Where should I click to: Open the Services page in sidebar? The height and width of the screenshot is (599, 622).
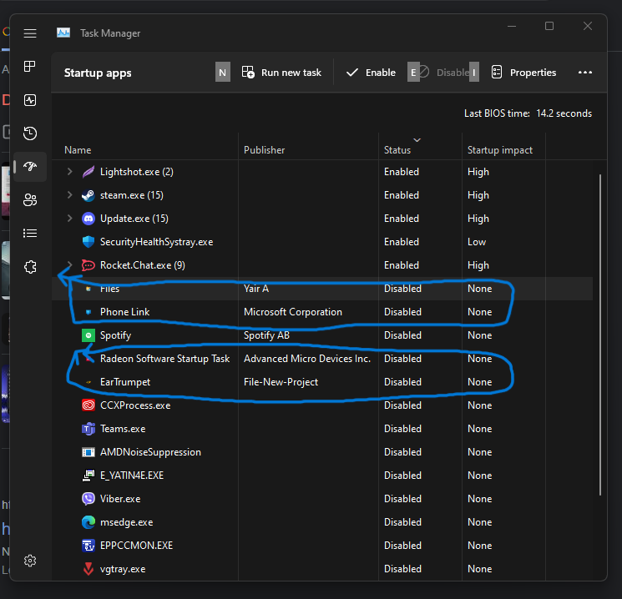(x=30, y=267)
